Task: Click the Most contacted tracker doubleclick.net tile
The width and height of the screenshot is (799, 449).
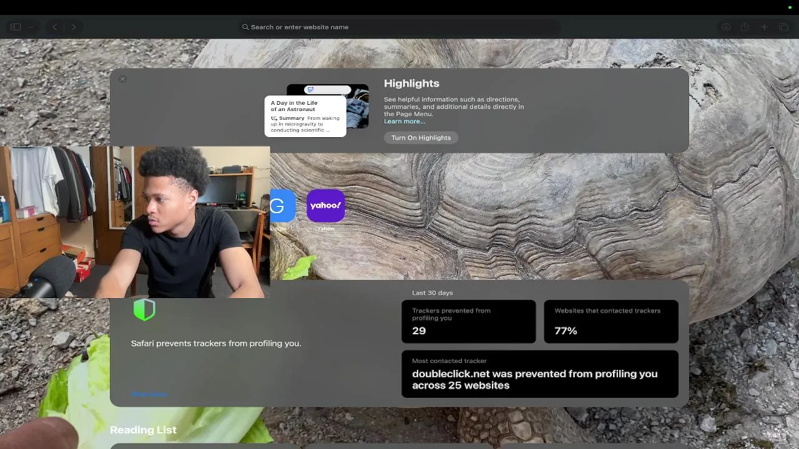Action: (x=540, y=374)
